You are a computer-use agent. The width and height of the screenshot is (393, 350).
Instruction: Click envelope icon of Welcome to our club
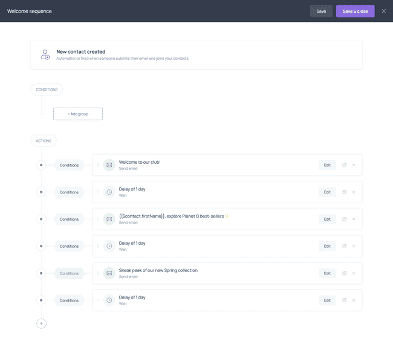click(x=109, y=165)
